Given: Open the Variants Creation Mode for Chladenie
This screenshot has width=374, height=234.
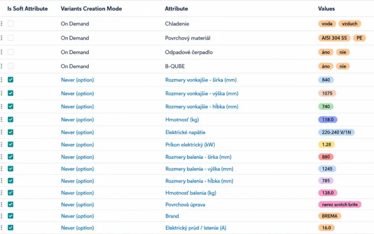Looking at the screenshot, I should 75,24.
